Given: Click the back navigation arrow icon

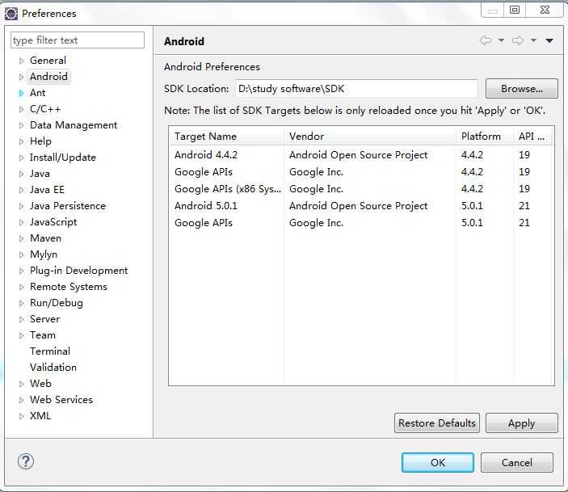Looking at the screenshot, I should click(x=485, y=40).
